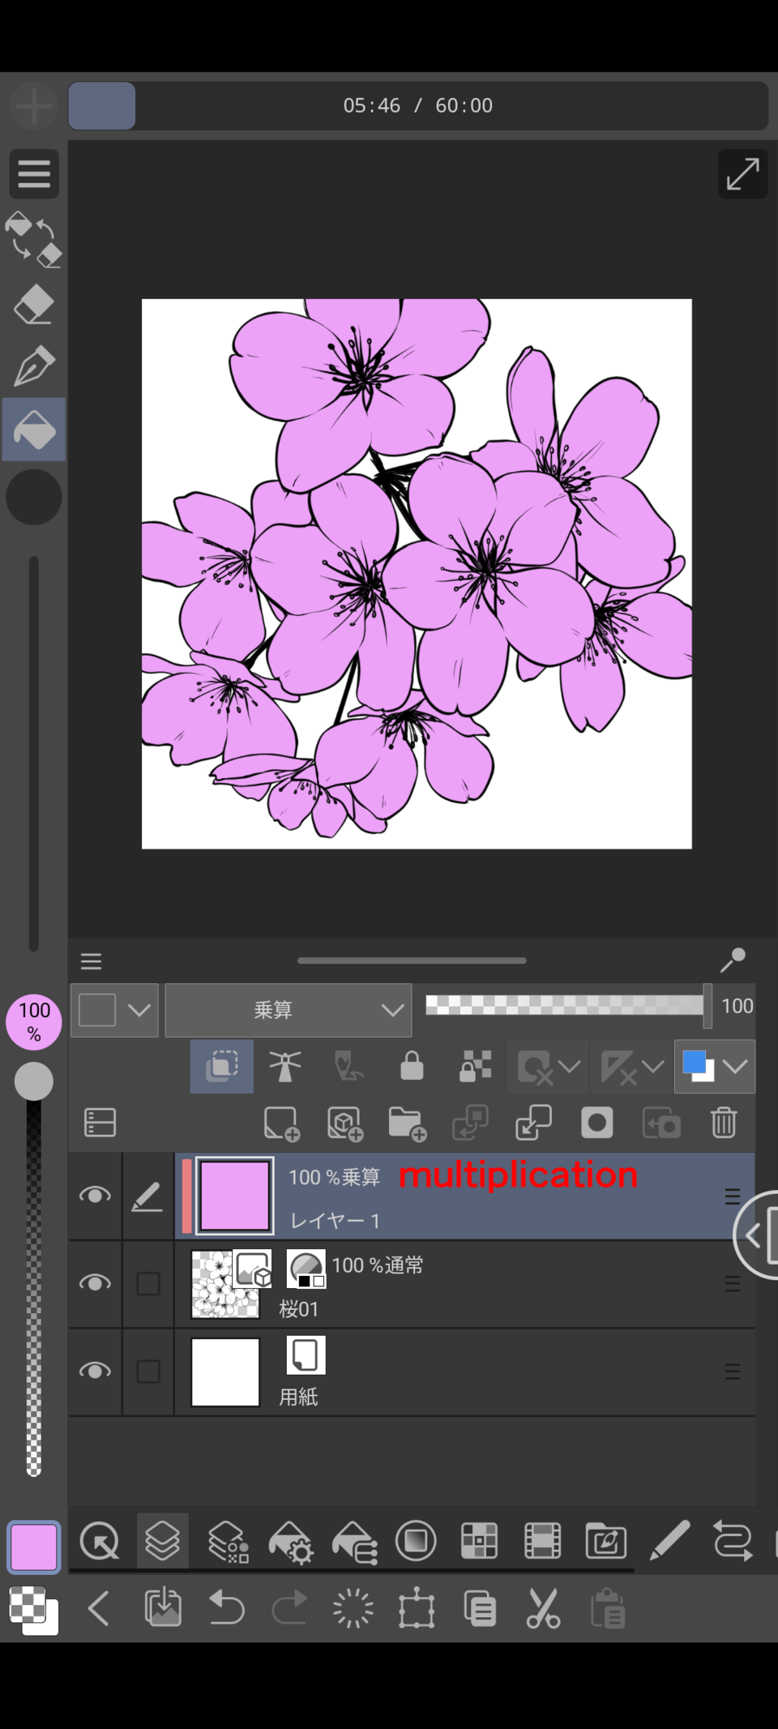The height and width of the screenshot is (1729, 778).
Task: Open the palette color dropdown arrow
Action: click(139, 1010)
